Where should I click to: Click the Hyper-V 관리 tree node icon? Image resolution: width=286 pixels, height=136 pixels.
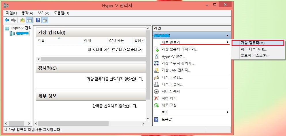click(x=7, y=28)
